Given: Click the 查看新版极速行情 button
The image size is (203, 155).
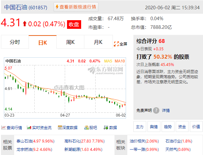Looking at the screenshot, I should point(76,7).
